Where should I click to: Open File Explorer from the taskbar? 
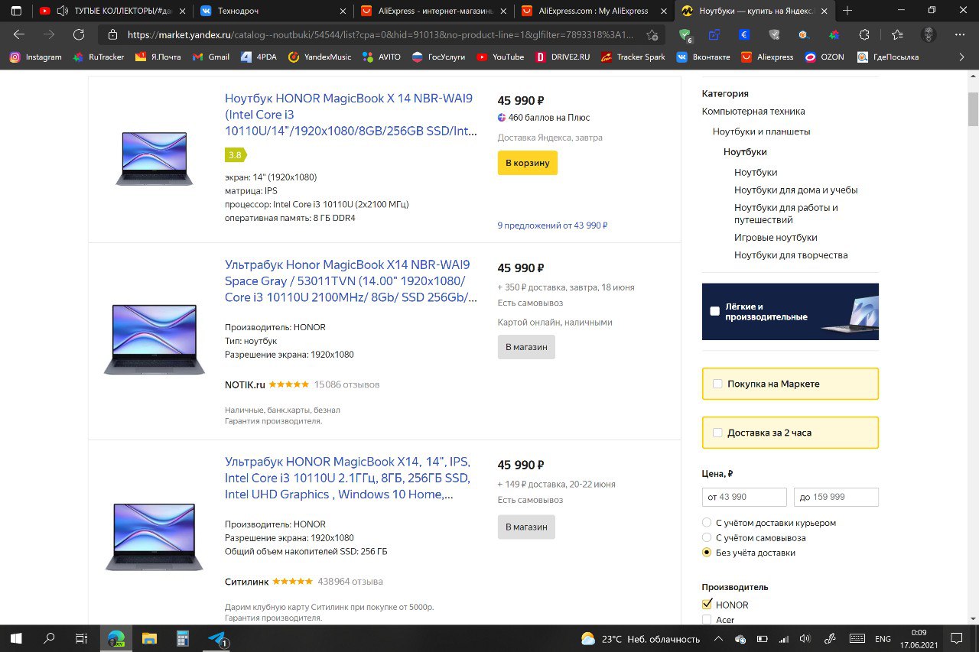click(149, 637)
